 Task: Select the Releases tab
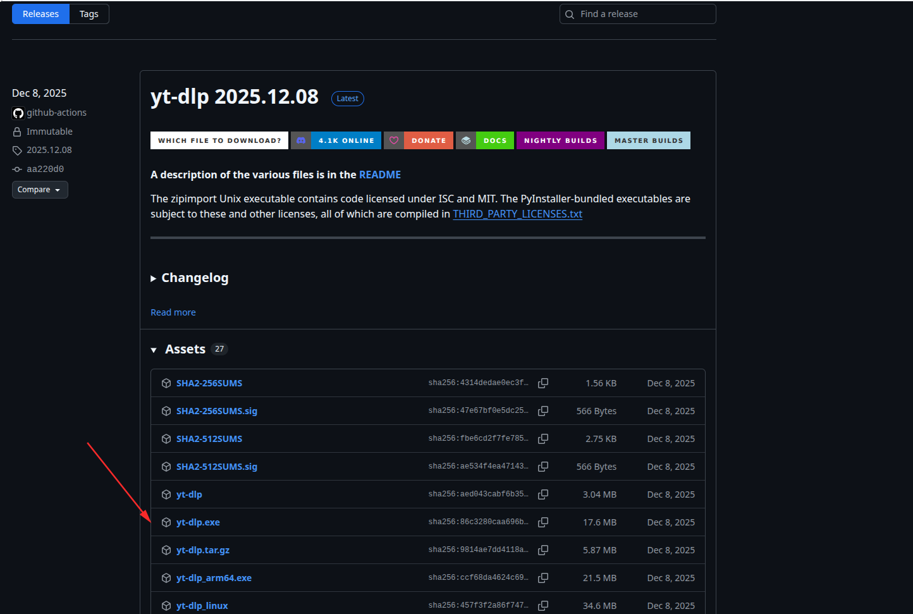tap(40, 14)
